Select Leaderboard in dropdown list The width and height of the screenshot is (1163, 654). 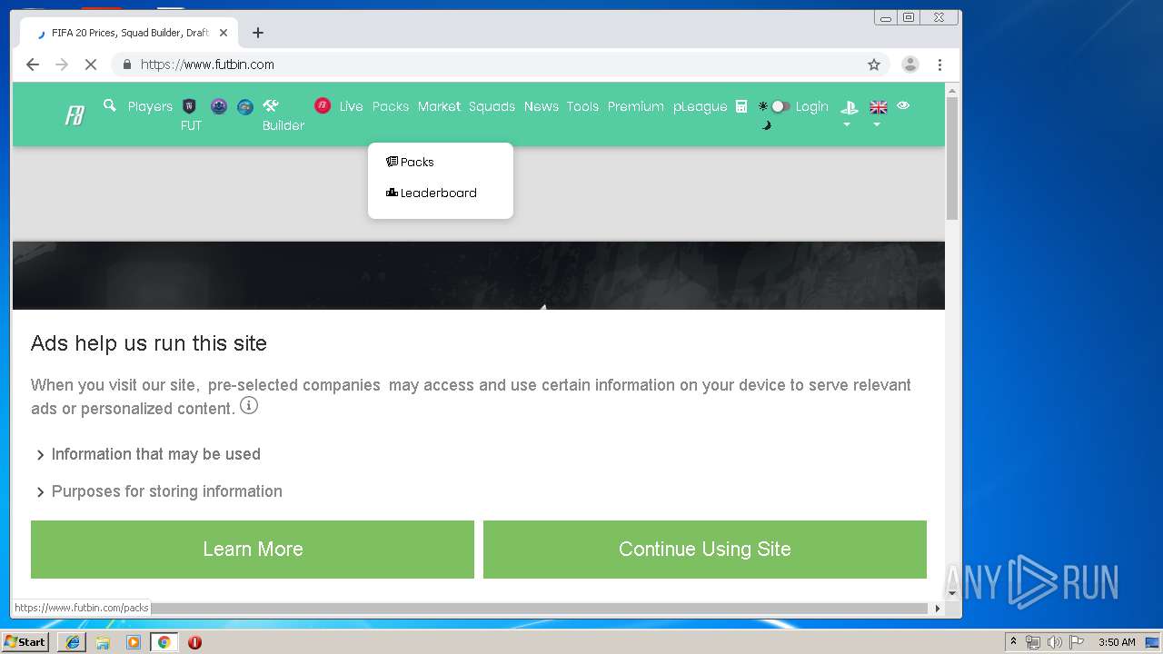(431, 193)
